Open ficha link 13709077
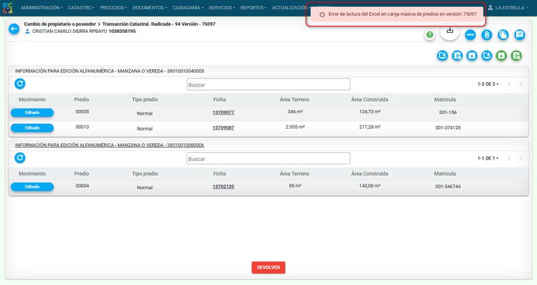 click(x=224, y=112)
